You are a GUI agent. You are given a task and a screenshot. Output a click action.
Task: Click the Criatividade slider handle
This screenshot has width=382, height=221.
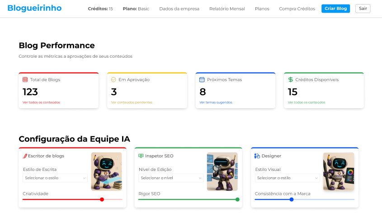[x=102, y=200]
